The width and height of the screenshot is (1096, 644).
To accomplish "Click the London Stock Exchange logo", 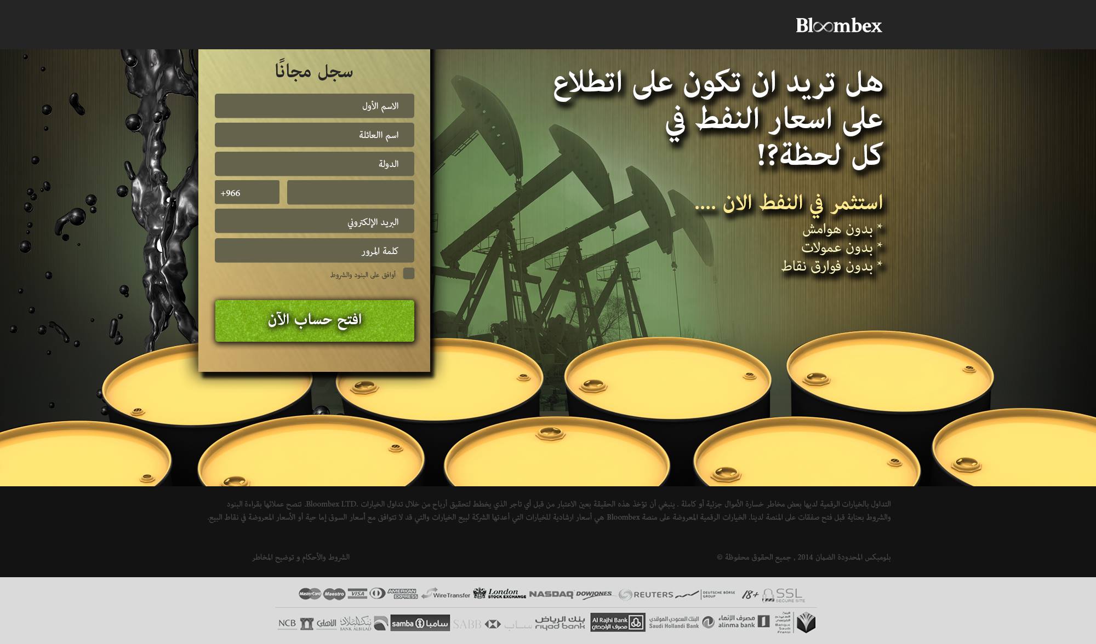I will (499, 594).
